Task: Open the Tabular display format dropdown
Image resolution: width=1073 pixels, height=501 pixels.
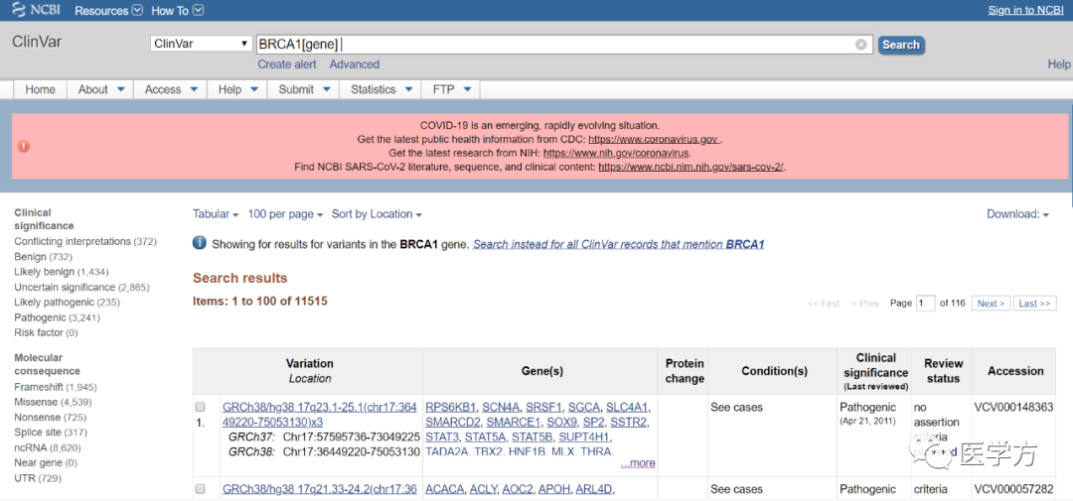Action: pyautogui.click(x=216, y=214)
